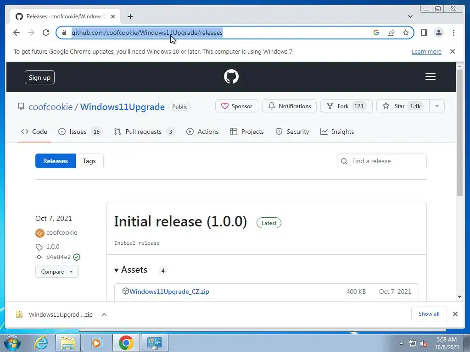Click the scrollbar down arrow
470x352 pixels.
tap(460, 297)
